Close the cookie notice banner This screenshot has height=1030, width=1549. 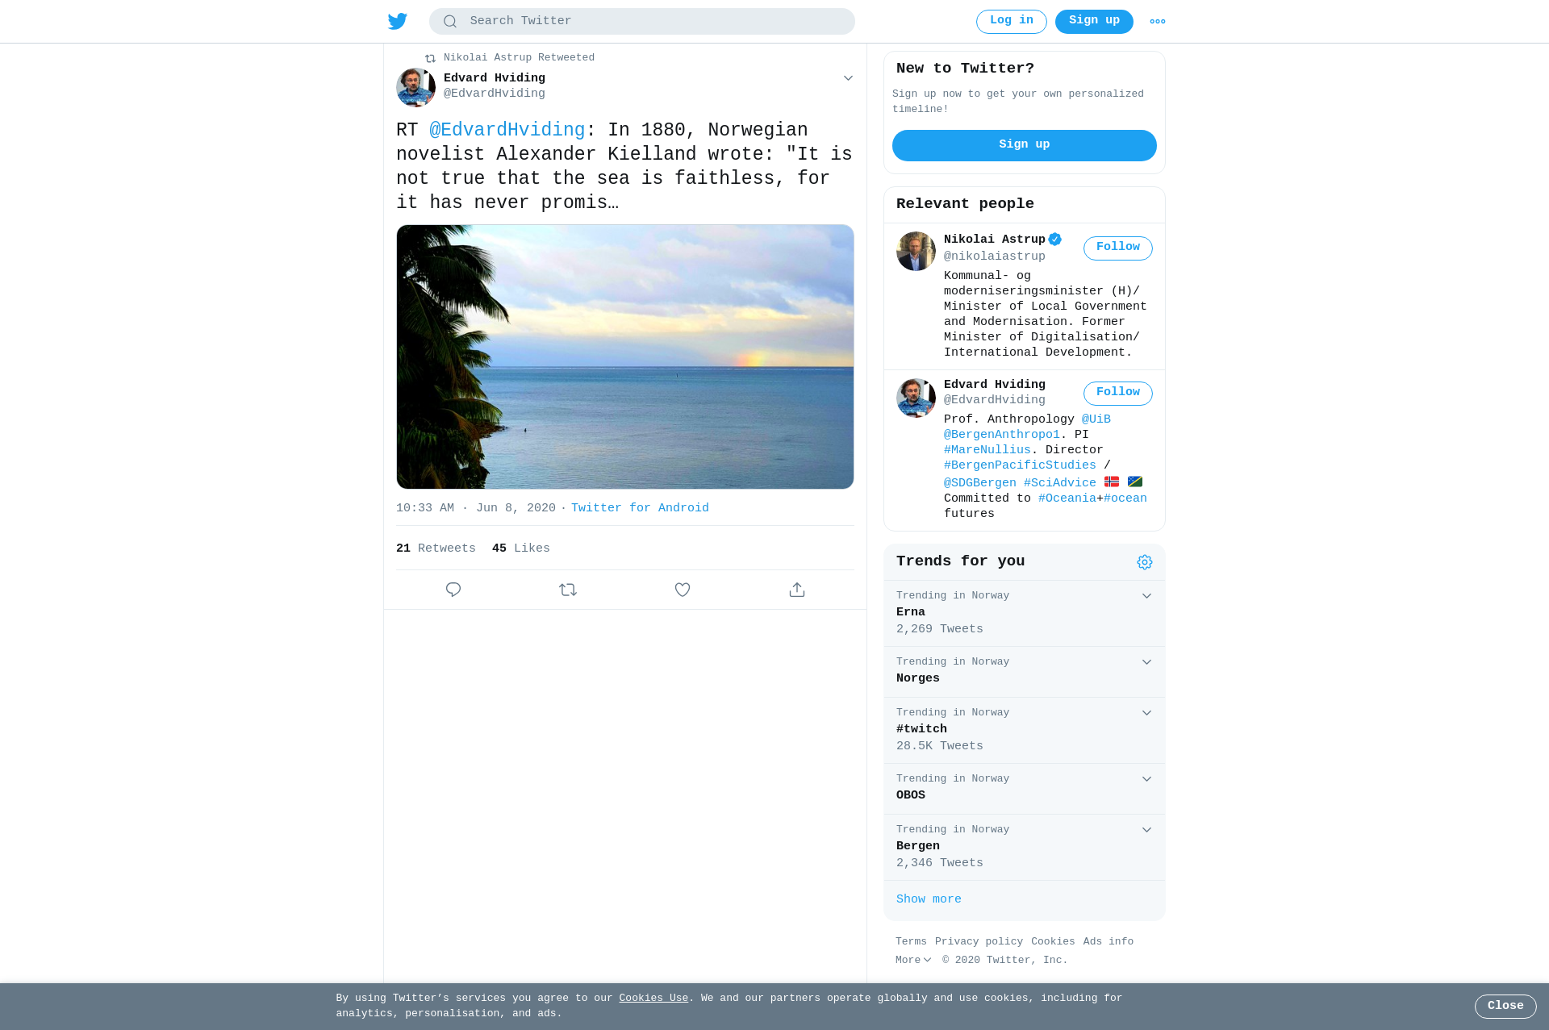click(x=1505, y=1007)
